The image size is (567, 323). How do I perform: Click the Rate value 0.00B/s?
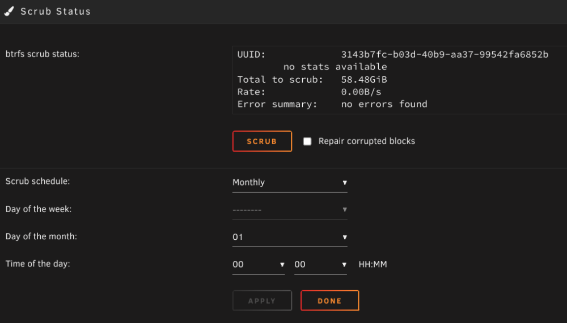(361, 92)
